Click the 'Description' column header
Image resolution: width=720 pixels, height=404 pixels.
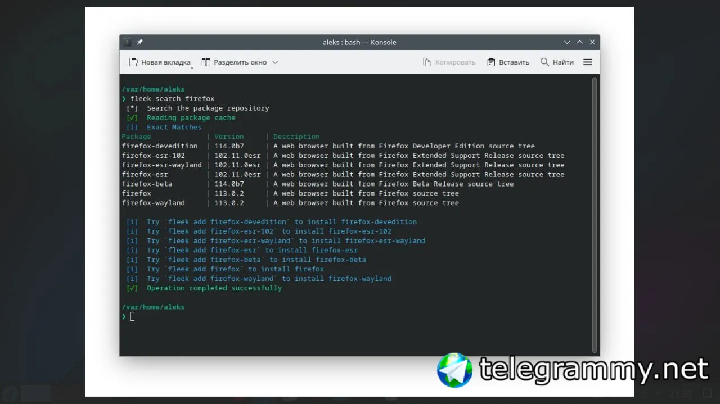(x=296, y=137)
